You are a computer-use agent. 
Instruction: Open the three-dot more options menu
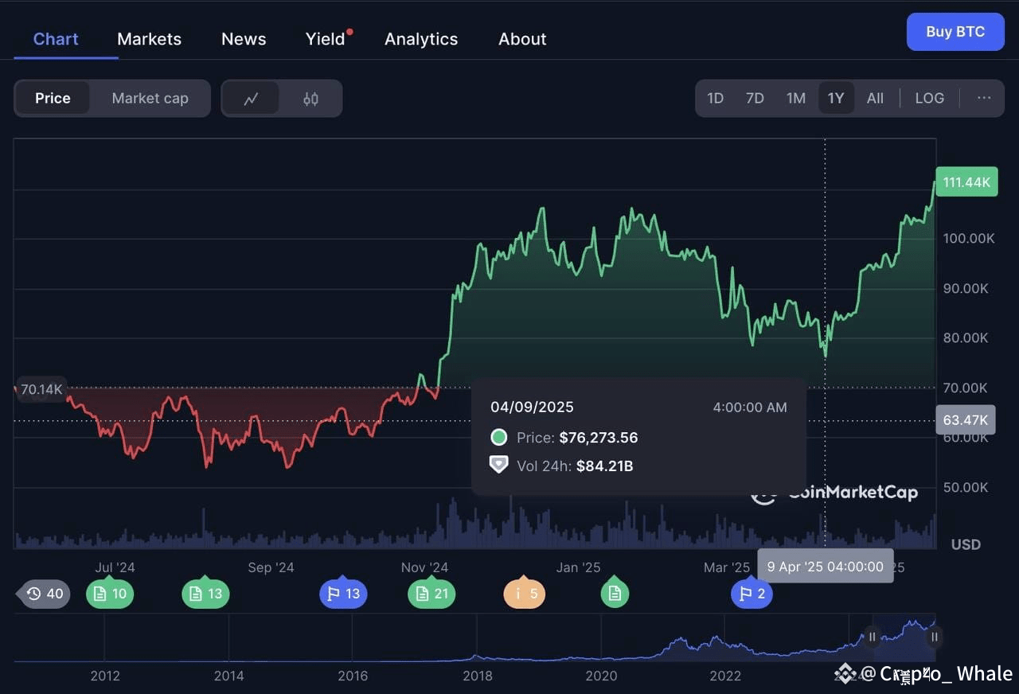tap(984, 98)
